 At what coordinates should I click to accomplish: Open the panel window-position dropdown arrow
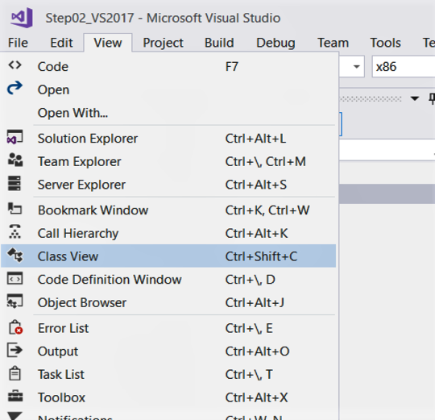pos(415,98)
